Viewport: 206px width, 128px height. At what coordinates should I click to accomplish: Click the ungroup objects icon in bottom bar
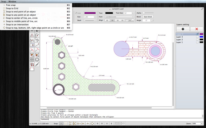tap(123, 123)
